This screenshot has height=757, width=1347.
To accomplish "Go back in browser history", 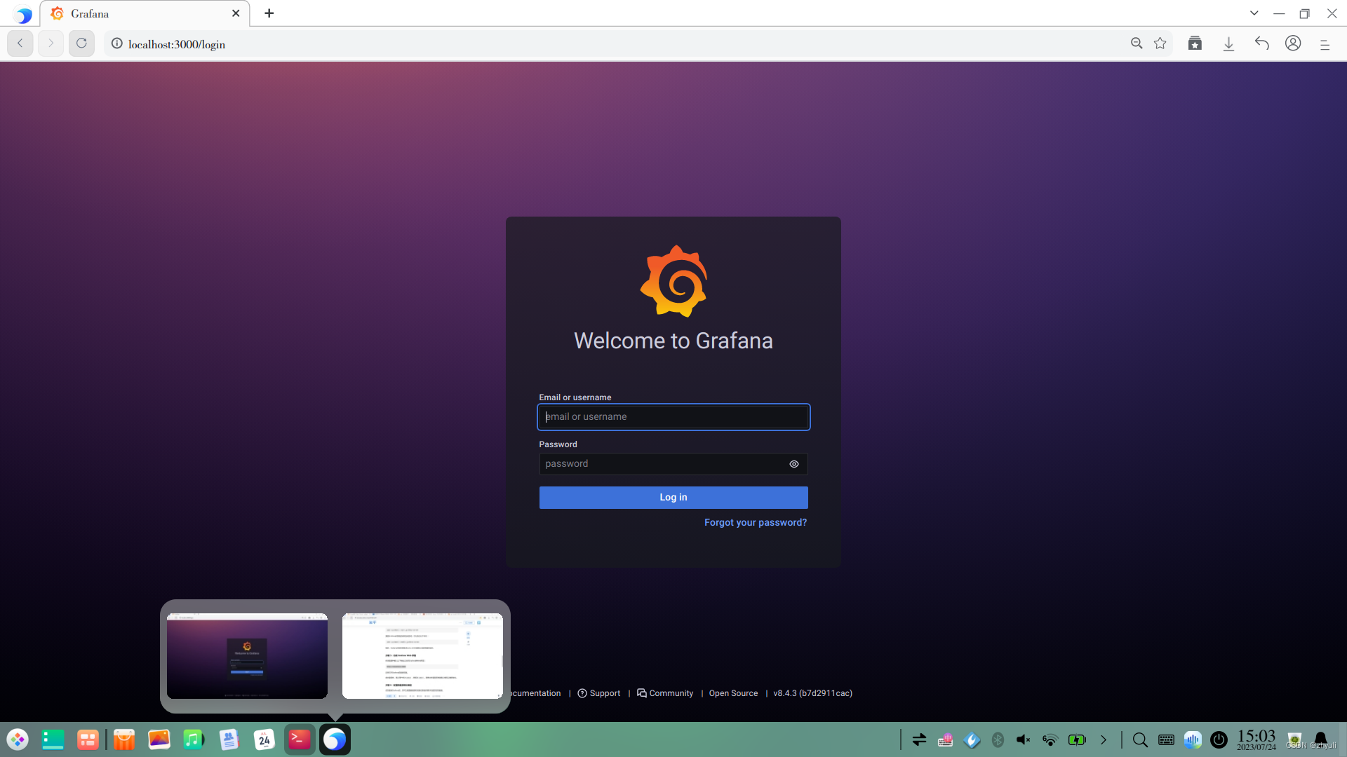I will point(20,43).
